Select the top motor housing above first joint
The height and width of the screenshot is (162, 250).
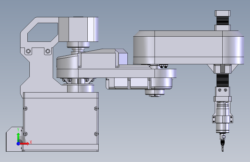click(78, 29)
